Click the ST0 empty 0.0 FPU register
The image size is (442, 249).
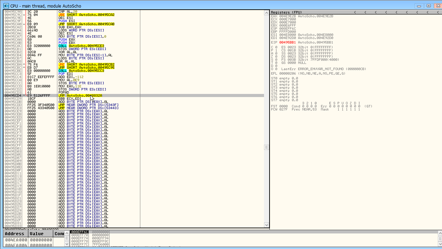(x=284, y=78)
